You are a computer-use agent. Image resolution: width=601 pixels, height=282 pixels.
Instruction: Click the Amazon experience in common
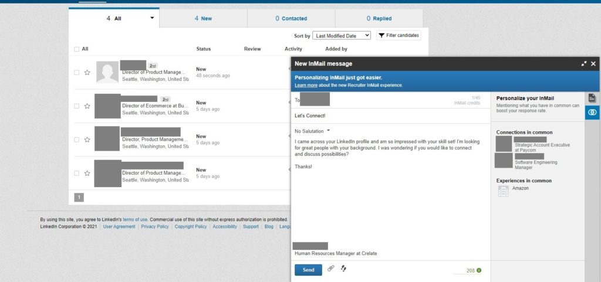click(521, 188)
